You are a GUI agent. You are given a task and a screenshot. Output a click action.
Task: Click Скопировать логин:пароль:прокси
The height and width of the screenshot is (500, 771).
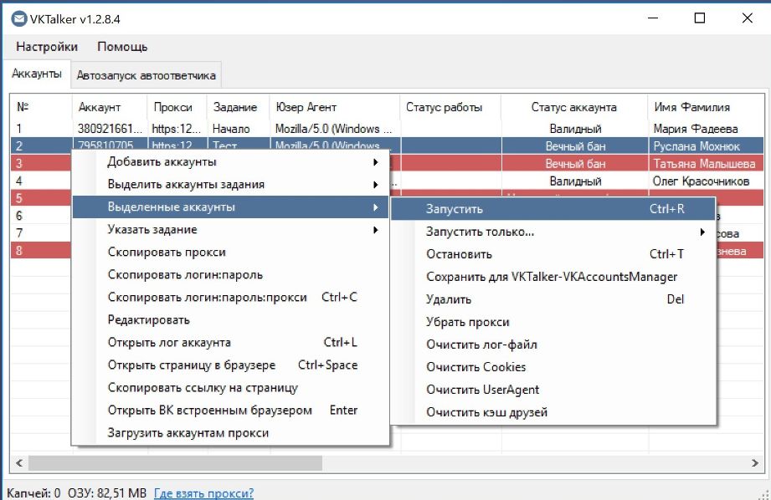click(208, 297)
